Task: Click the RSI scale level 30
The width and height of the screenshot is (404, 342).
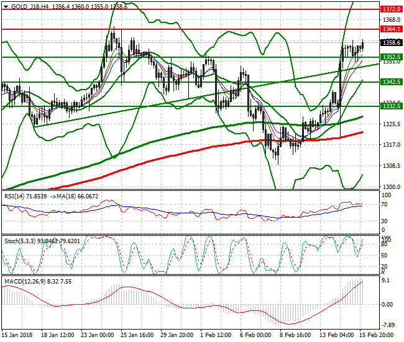Action: click(x=384, y=221)
